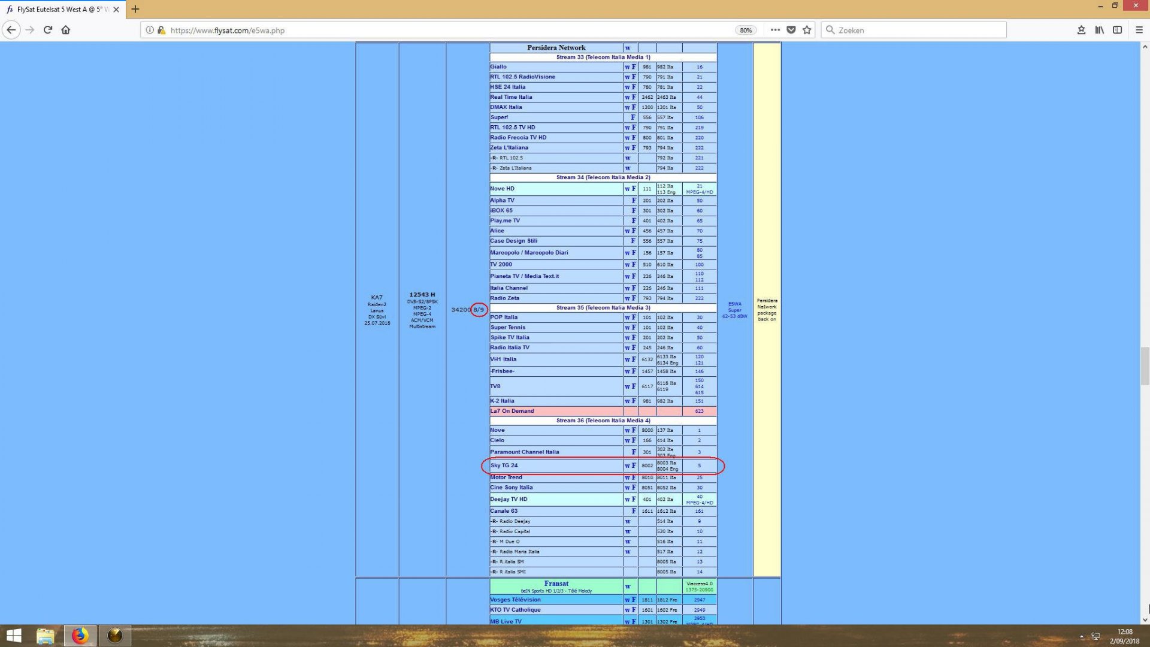Open a new browser tab

click(x=135, y=9)
